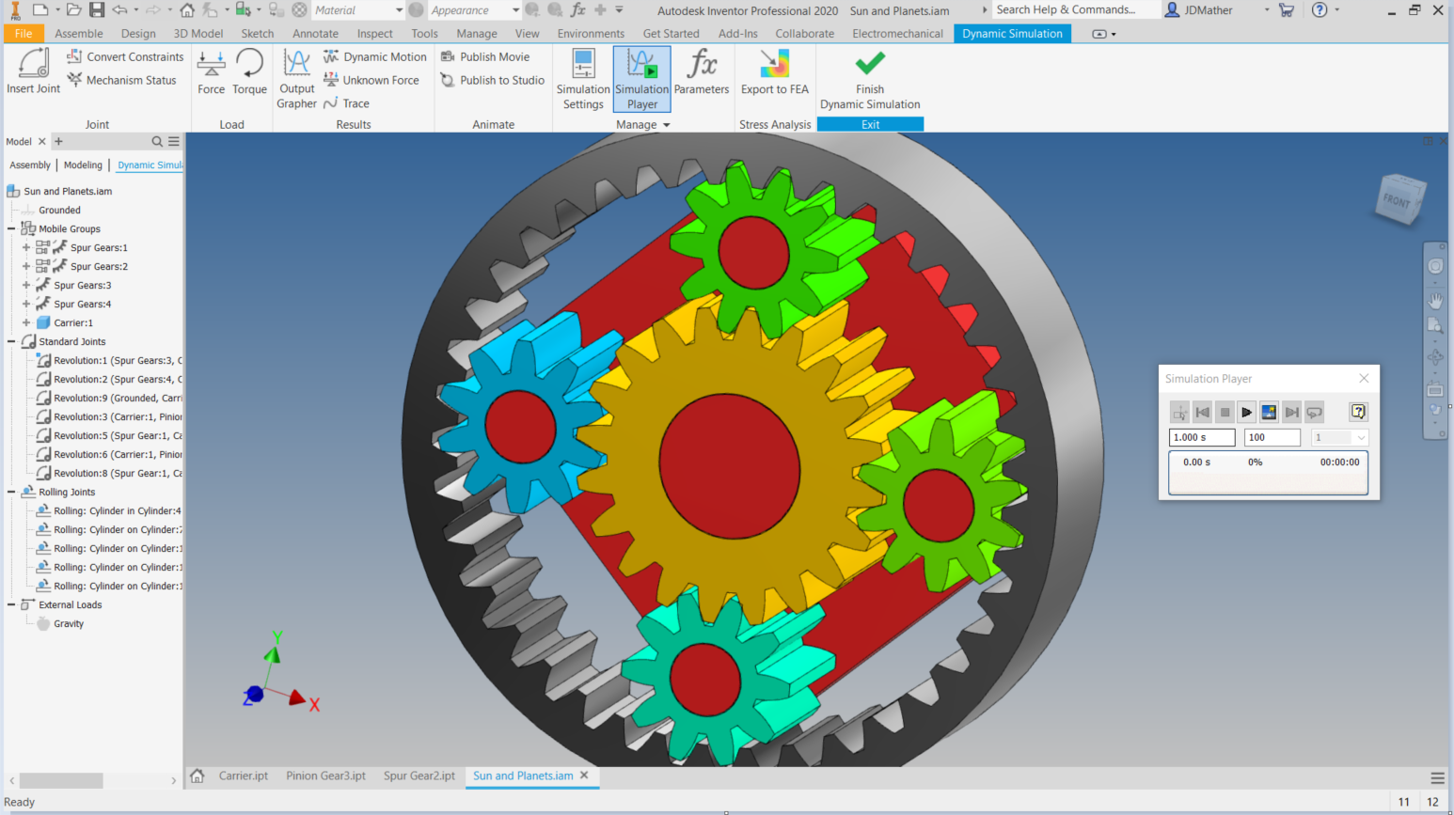Expand the Spur Gears:4 node
The image size is (1454, 815).
[x=26, y=305]
